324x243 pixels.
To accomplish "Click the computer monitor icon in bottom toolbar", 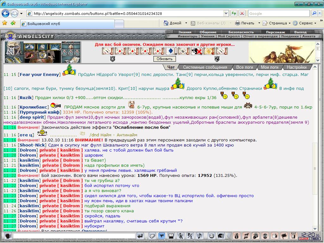I will point(171,236).
